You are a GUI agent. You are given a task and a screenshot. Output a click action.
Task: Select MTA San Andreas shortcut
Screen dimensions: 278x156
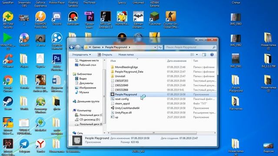click(x=106, y=20)
